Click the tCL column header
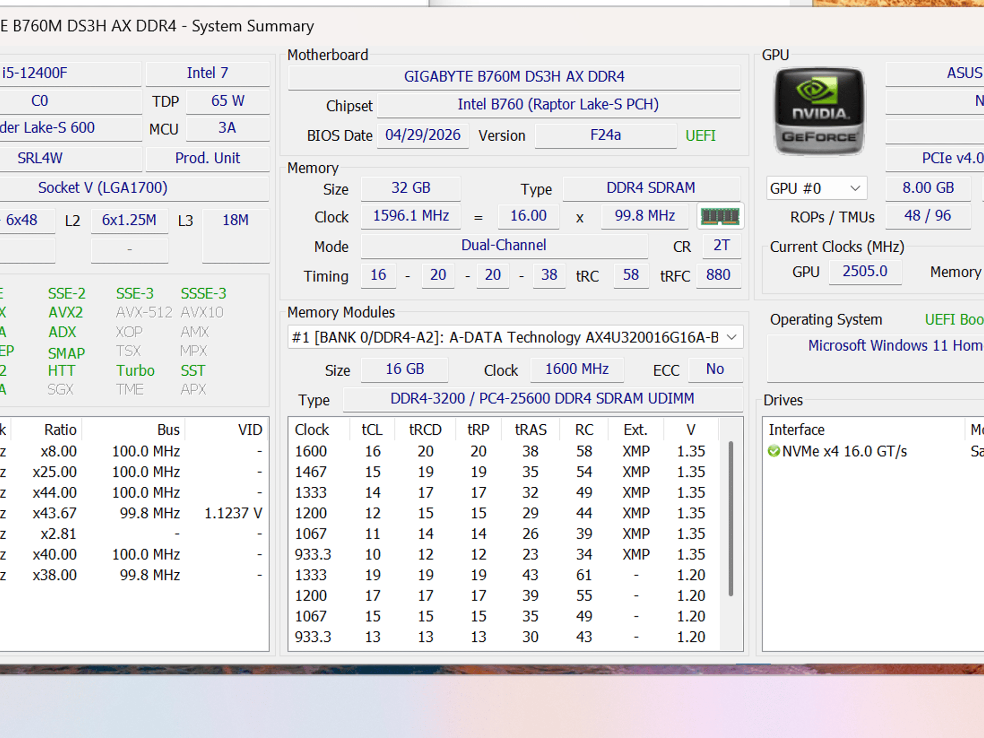This screenshot has height=738, width=984. tap(372, 430)
